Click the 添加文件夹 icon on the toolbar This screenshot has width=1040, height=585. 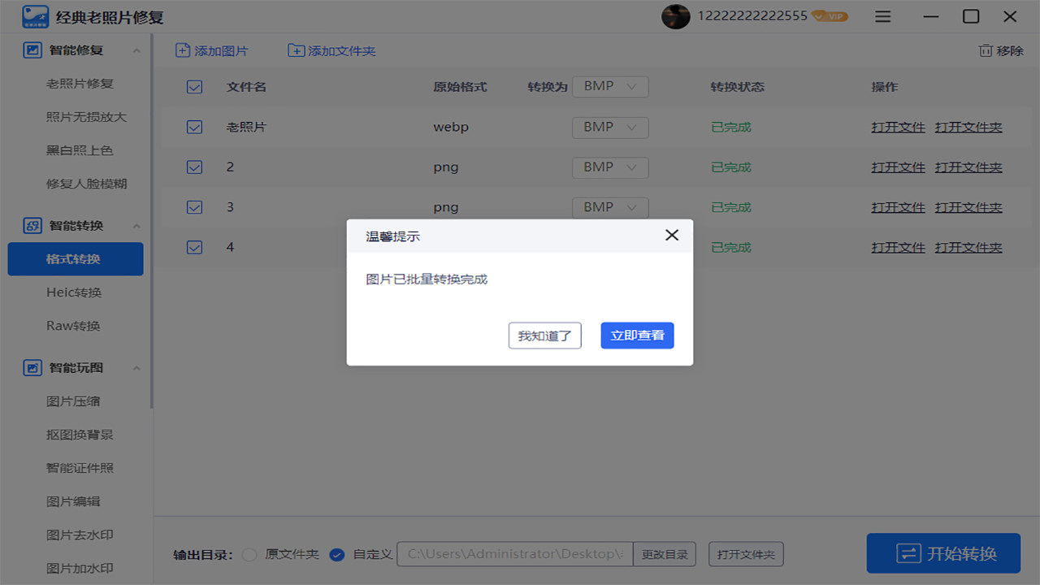pos(296,50)
